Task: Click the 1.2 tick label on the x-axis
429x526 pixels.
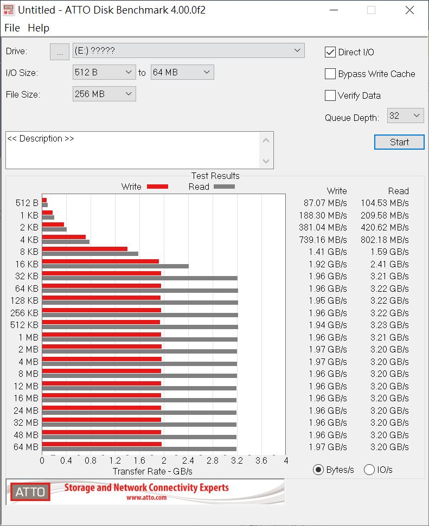Action: tap(115, 460)
